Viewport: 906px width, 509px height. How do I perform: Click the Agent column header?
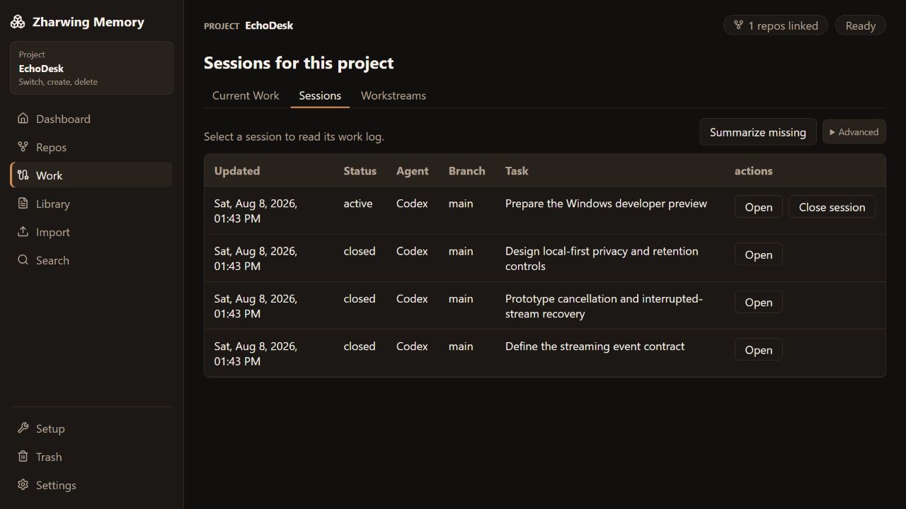click(412, 171)
